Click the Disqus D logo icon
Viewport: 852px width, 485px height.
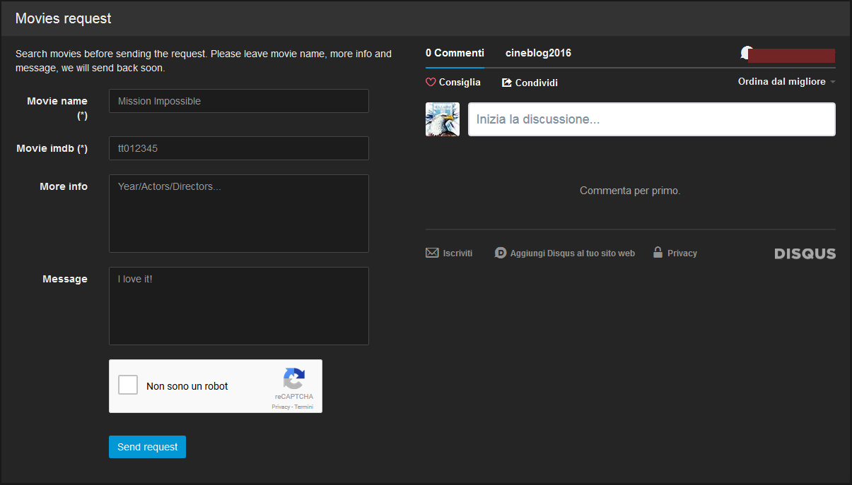click(501, 253)
